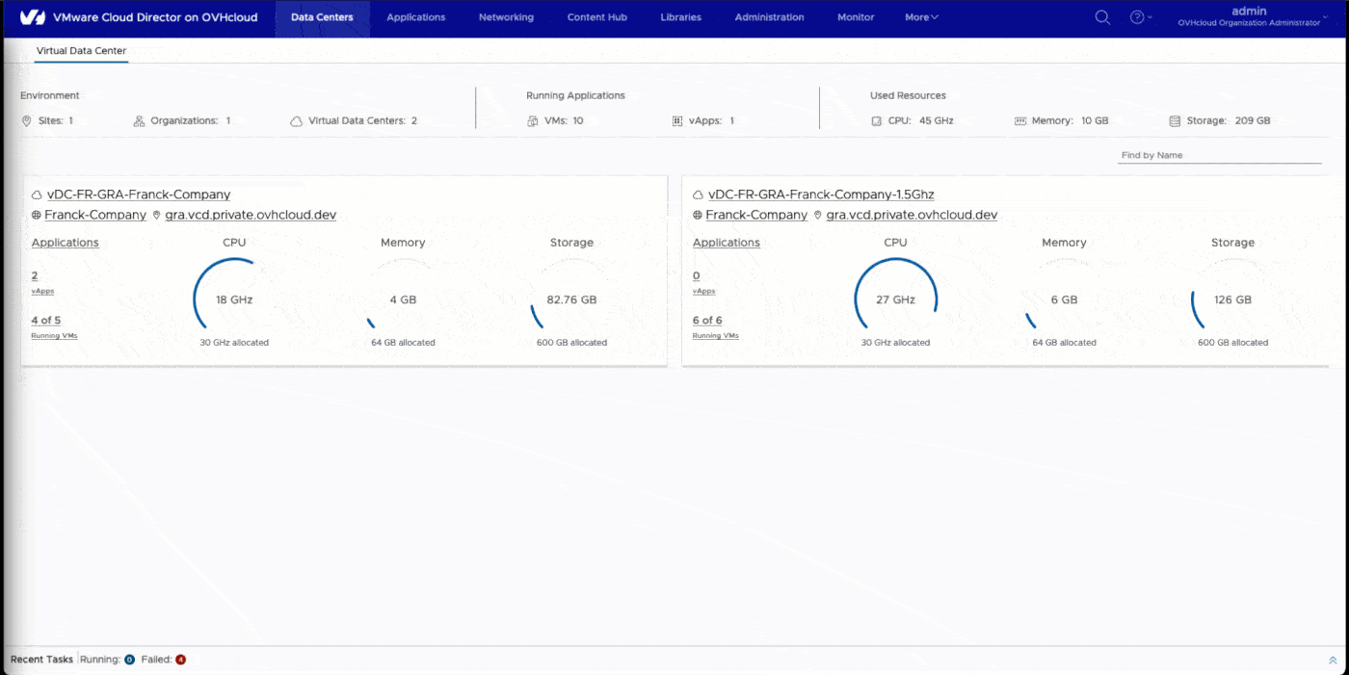
Task: Click the running tasks blue count badge
Action: [x=129, y=660]
